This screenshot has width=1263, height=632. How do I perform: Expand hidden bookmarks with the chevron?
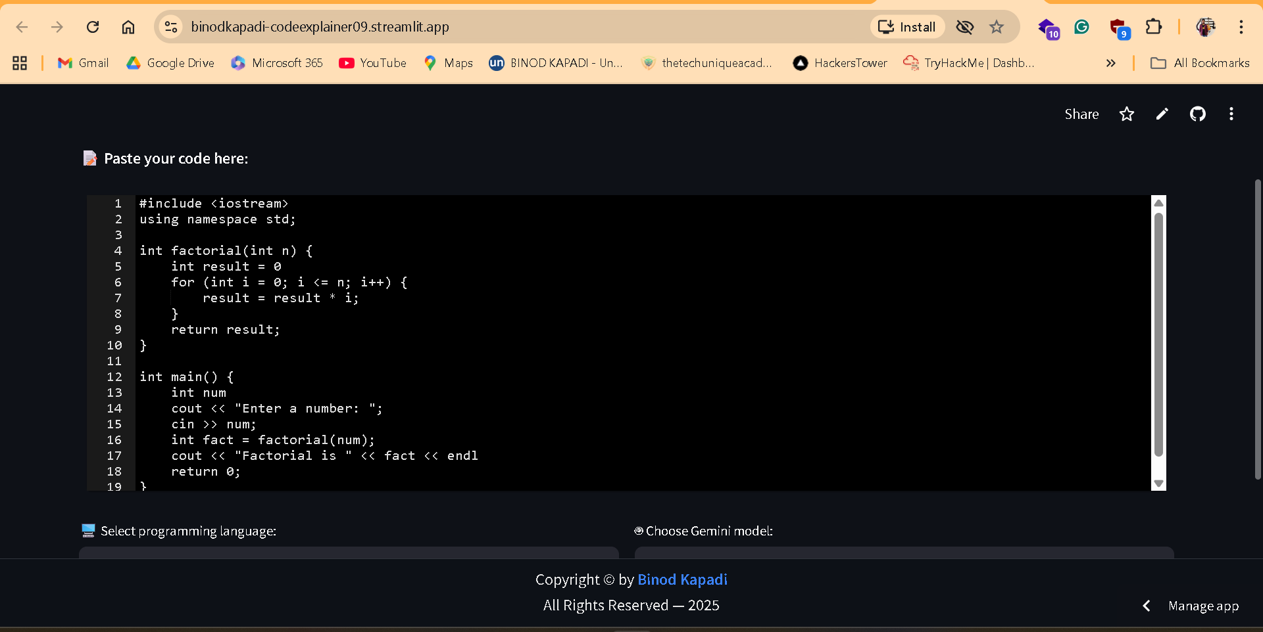[x=1111, y=63]
